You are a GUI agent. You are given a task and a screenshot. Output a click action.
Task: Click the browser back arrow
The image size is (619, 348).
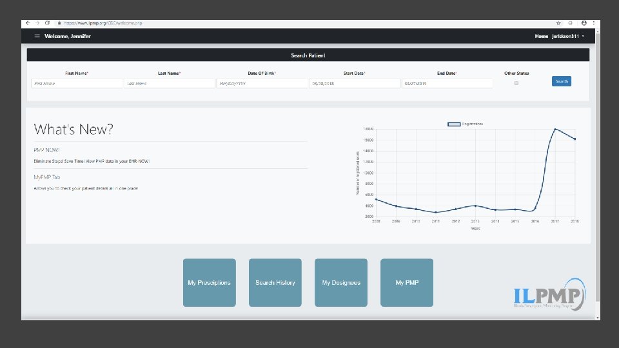[28, 23]
